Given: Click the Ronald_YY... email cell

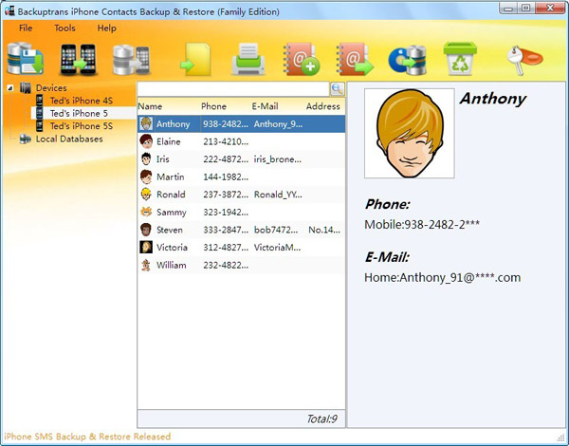Looking at the screenshot, I should (x=278, y=195).
